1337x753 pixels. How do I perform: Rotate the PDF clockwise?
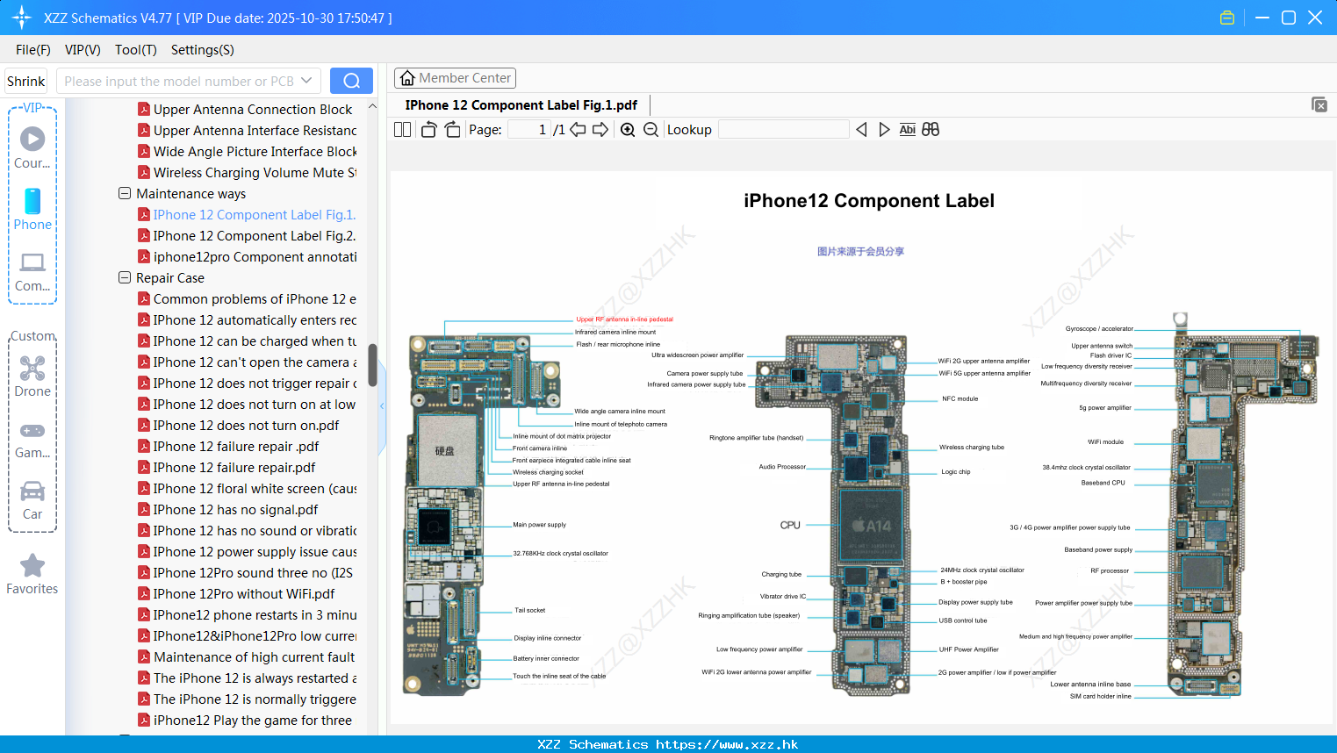(x=452, y=130)
